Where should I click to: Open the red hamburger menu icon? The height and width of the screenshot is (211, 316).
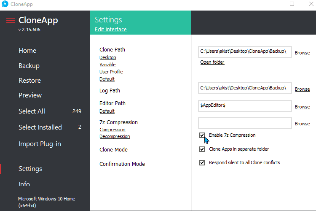point(11,21)
